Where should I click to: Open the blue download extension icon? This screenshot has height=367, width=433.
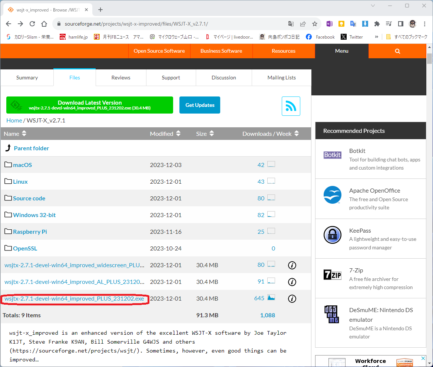pos(365,24)
